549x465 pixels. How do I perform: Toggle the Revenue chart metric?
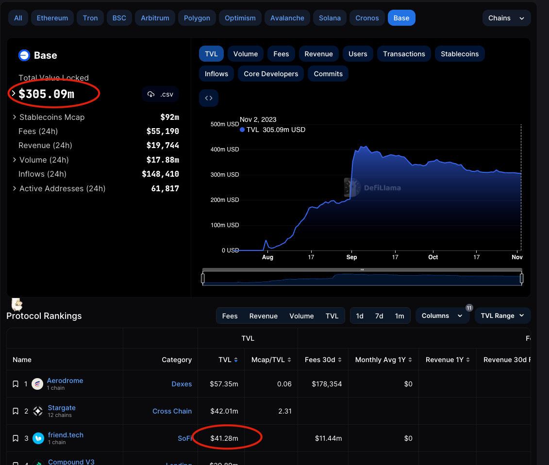tap(318, 54)
